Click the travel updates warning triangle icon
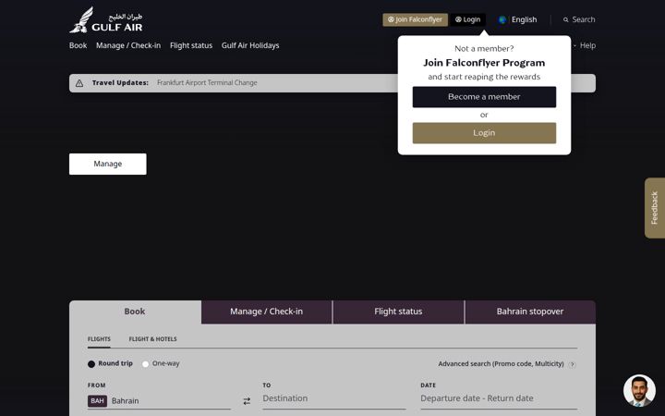Image resolution: width=665 pixels, height=416 pixels. coord(79,83)
